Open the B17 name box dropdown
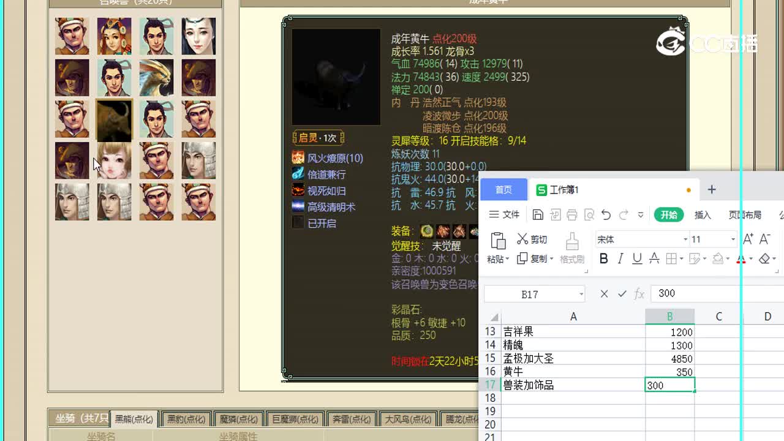This screenshot has height=441, width=784. (x=581, y=295)
